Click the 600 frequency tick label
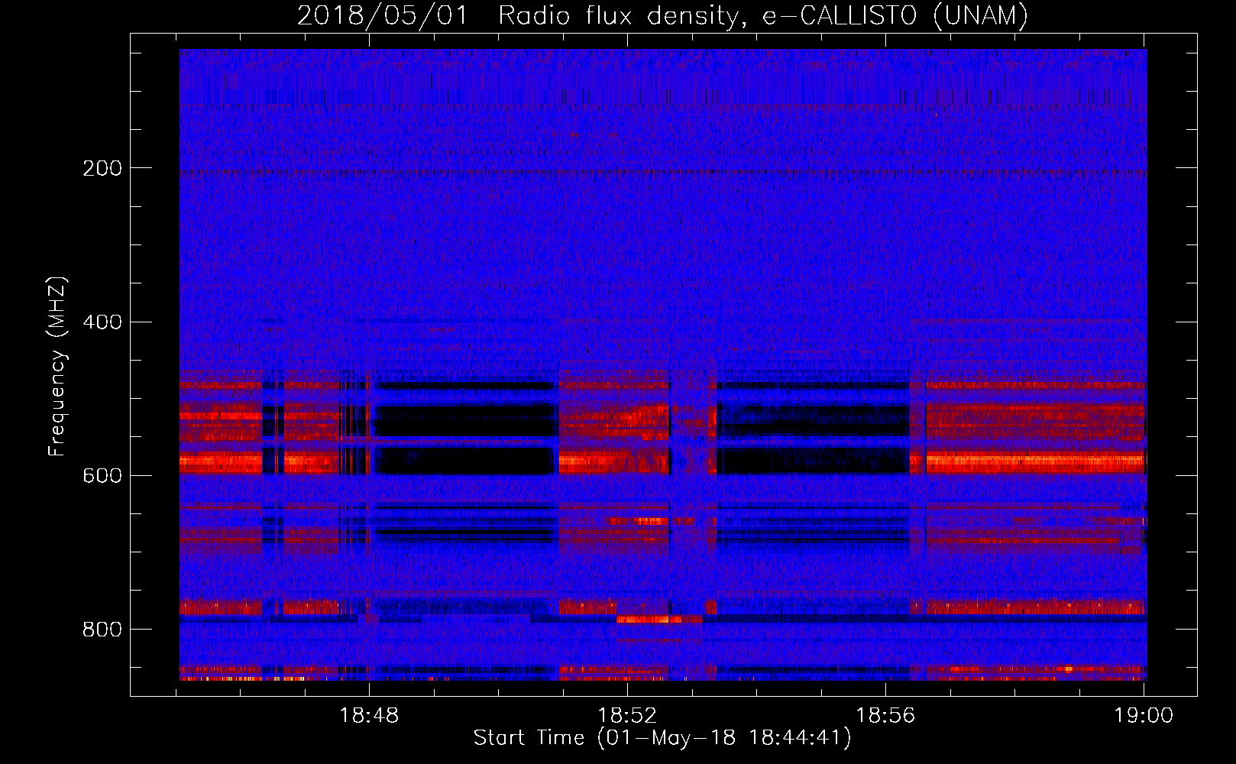The height and width of the screenshot is (764, 1236). pyautogui.click(x=102, y=475)
